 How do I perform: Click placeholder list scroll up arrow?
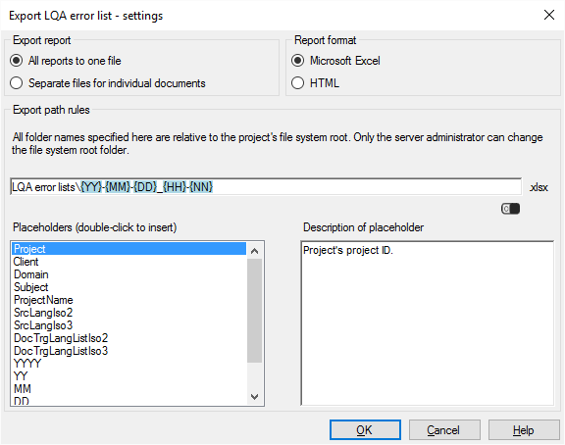tap(254, 251)
